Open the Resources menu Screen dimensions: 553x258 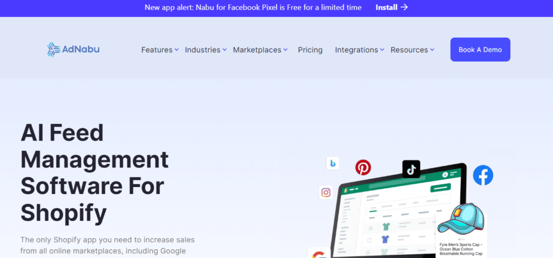tap(412, 50)
